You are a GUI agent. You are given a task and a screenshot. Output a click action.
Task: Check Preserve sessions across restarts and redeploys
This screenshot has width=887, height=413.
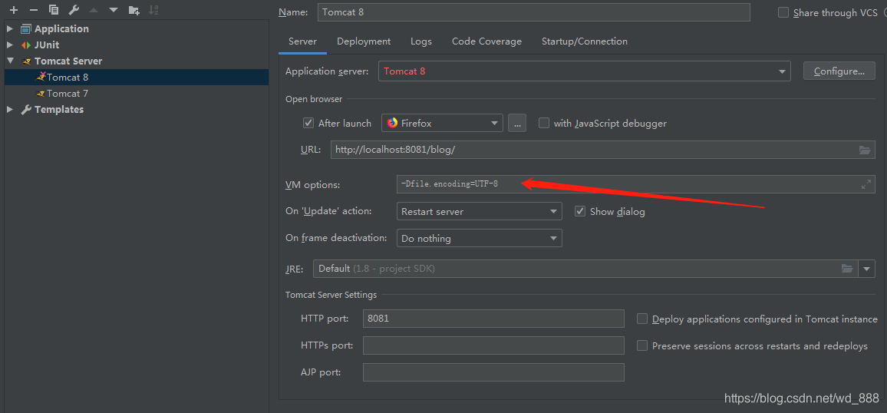pos(642,345)
